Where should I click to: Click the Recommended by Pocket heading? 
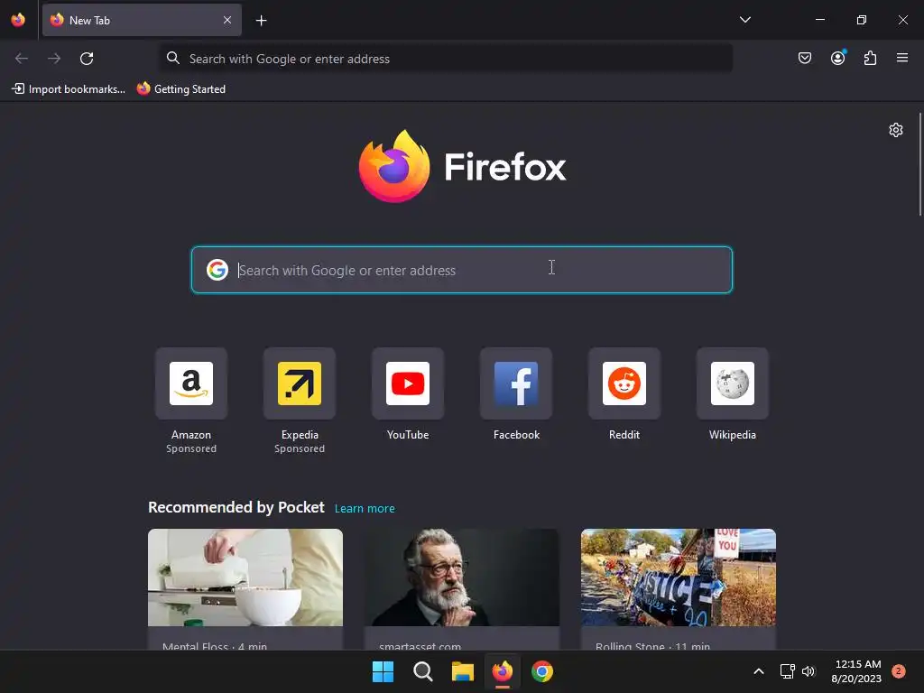[x=236, y=507]
